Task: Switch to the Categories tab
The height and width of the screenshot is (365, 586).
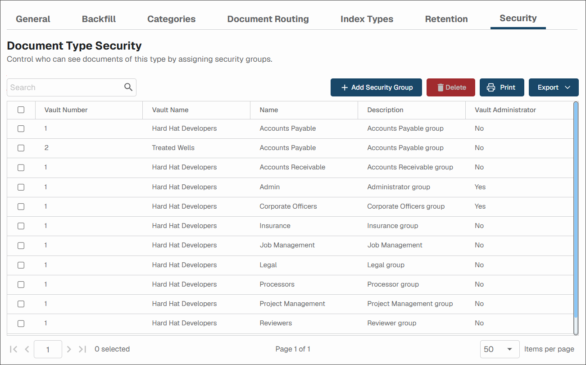Action: coord(172,19)
